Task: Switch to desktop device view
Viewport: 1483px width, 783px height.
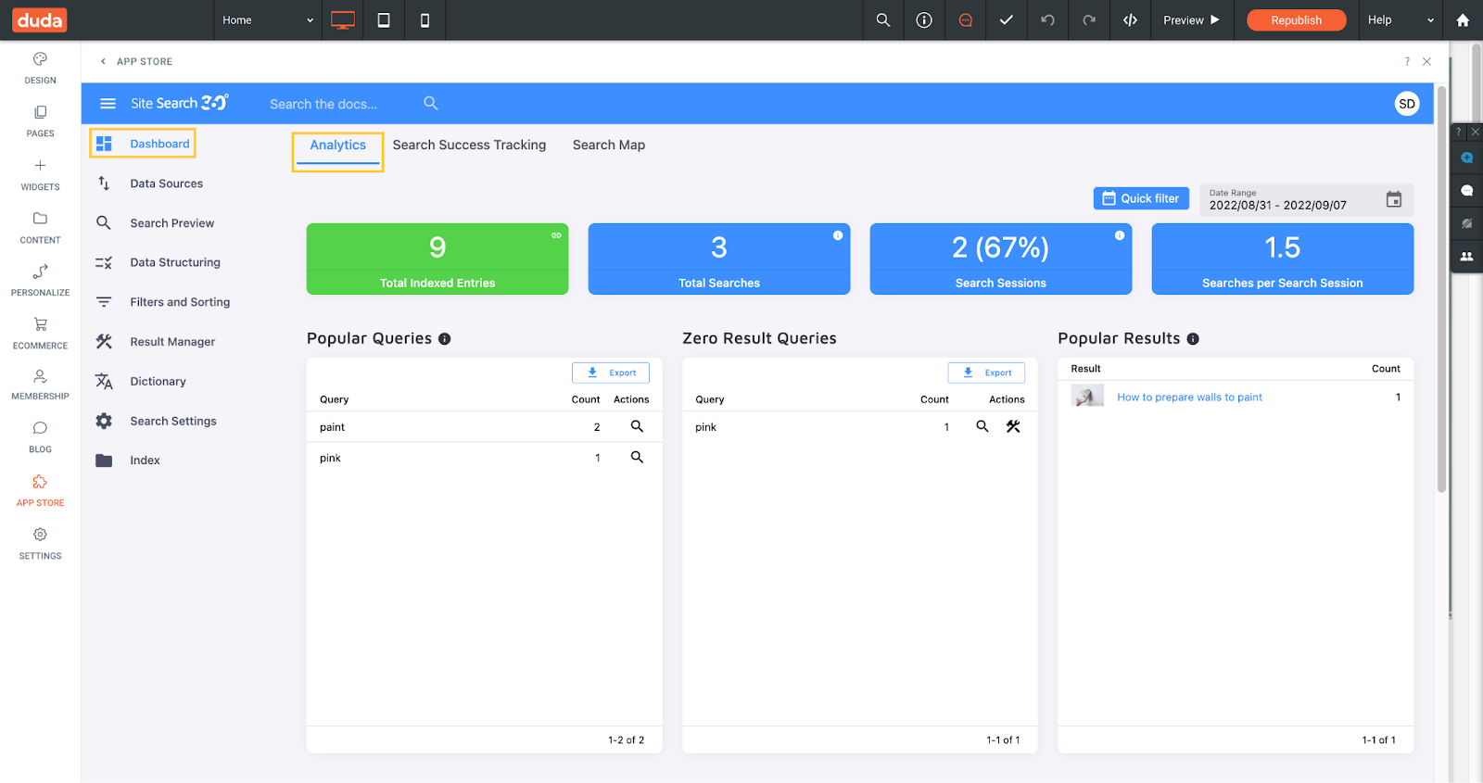Action: [x=343, y=20]
